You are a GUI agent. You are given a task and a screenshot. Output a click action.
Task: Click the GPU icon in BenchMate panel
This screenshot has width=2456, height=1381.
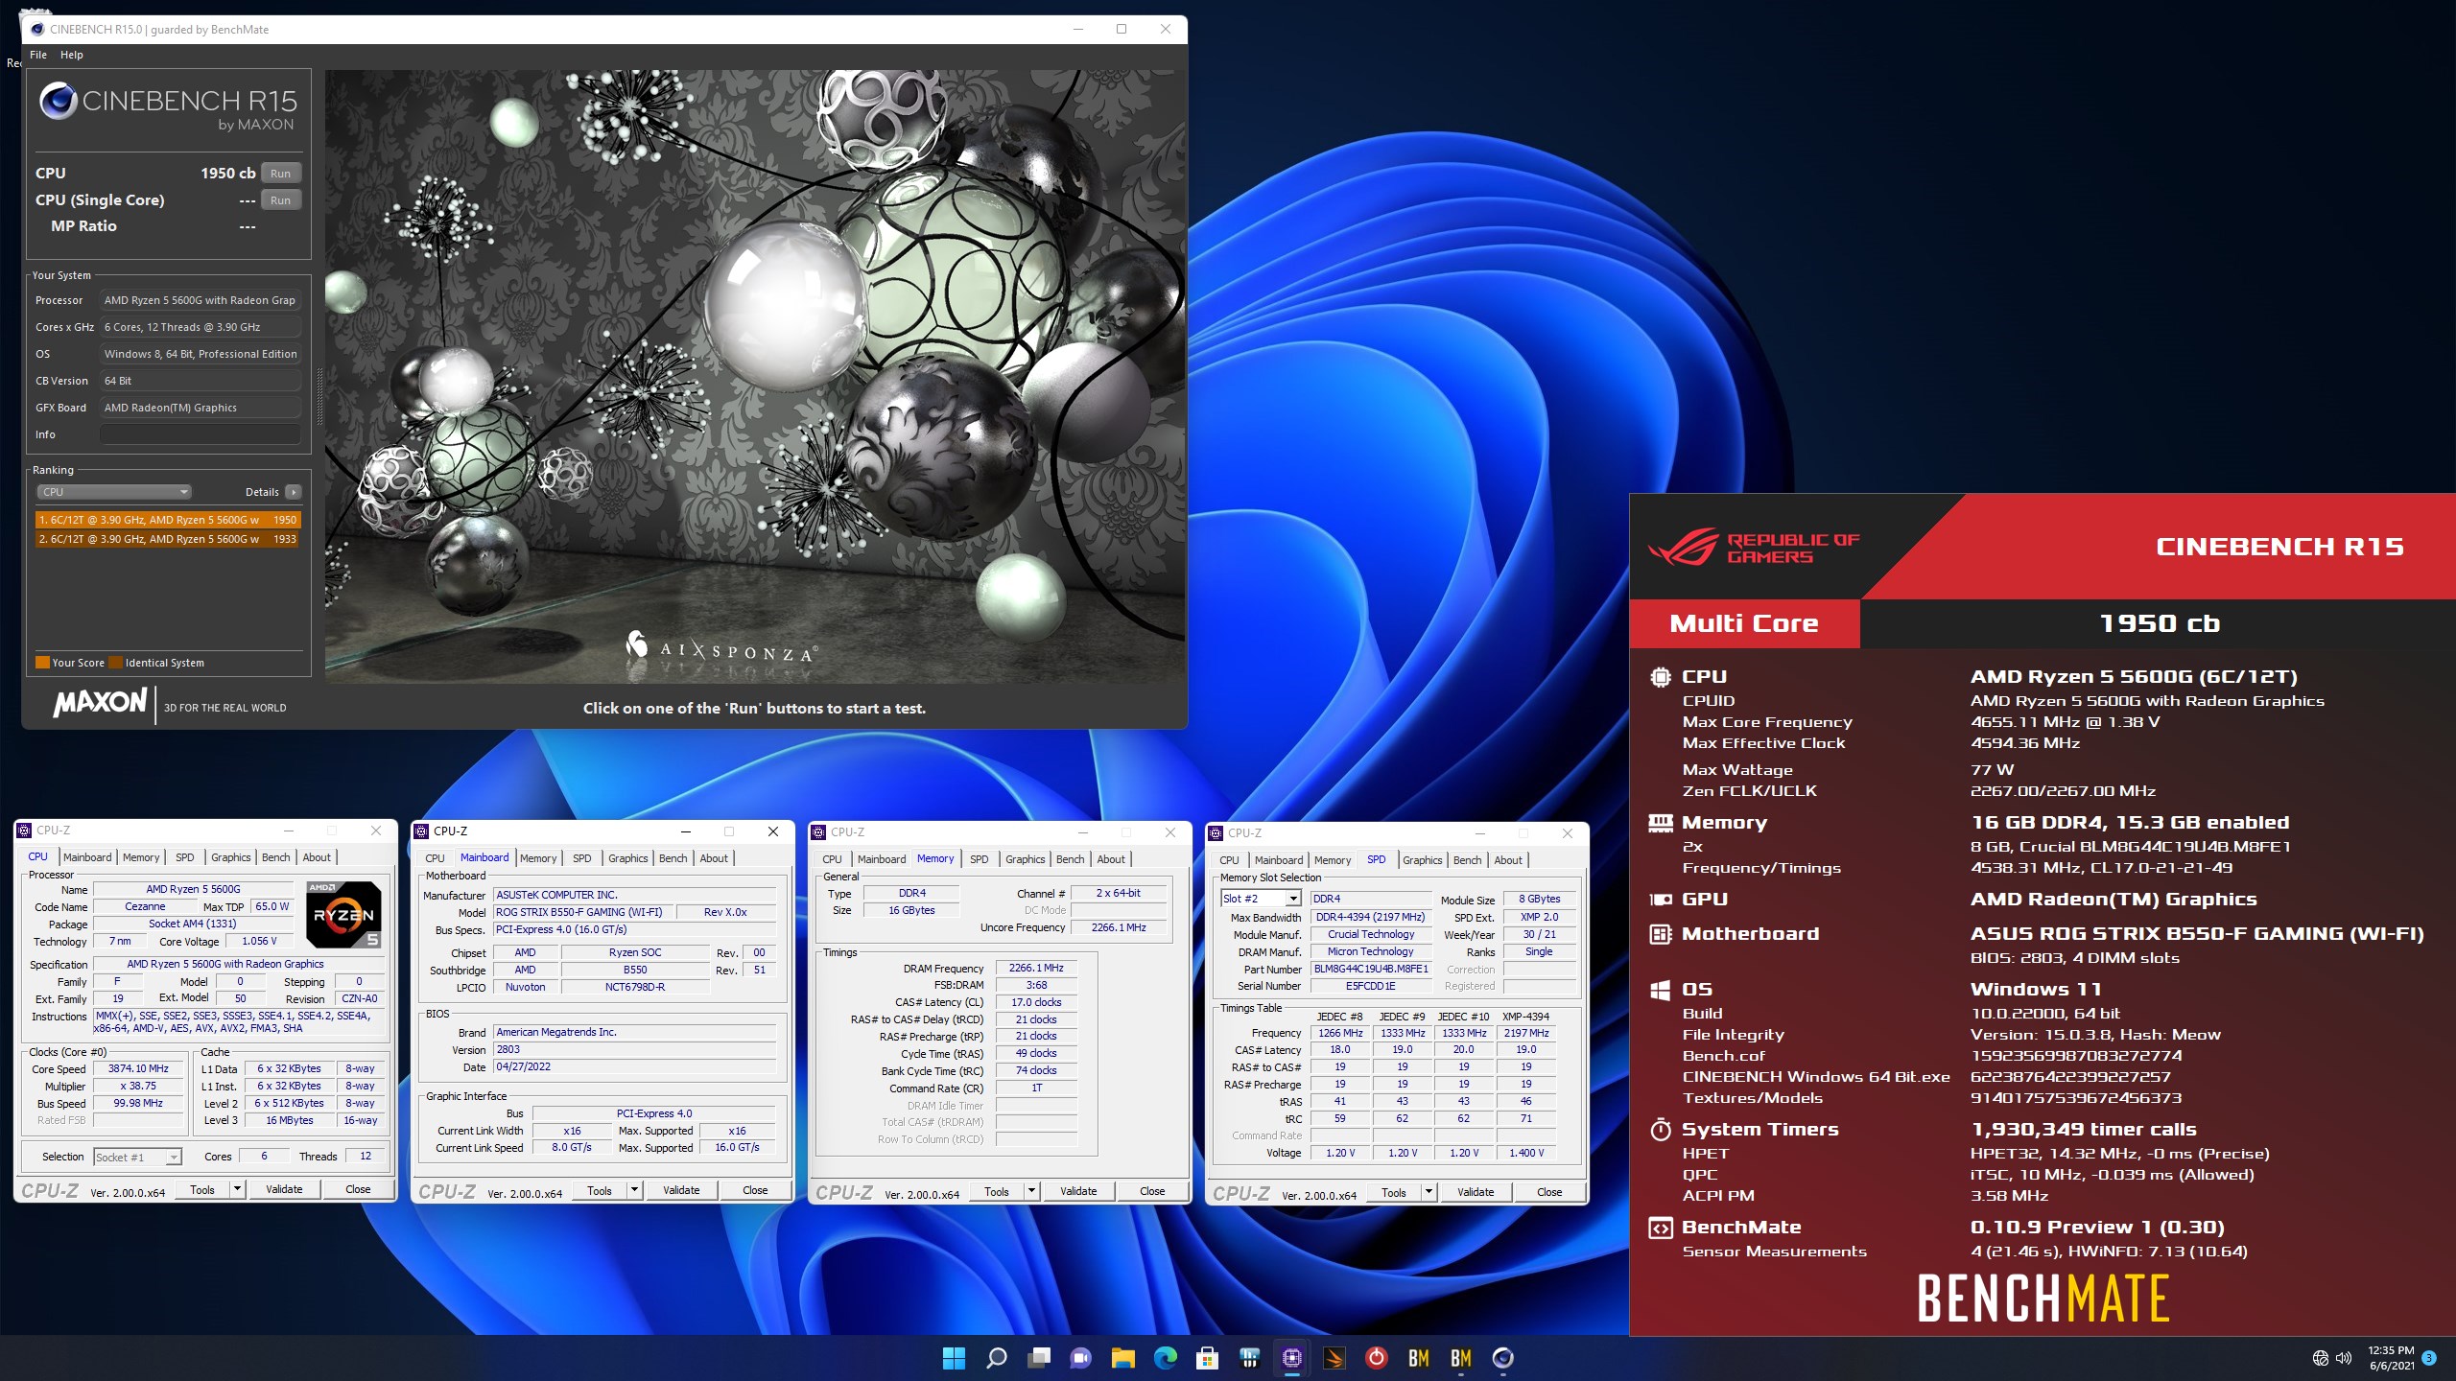click(x=1661, y=900)
